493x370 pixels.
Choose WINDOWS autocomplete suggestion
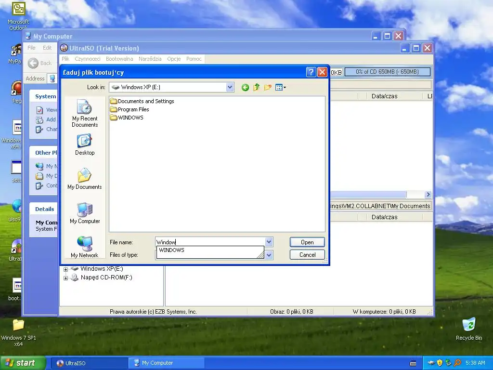(172, 250)
